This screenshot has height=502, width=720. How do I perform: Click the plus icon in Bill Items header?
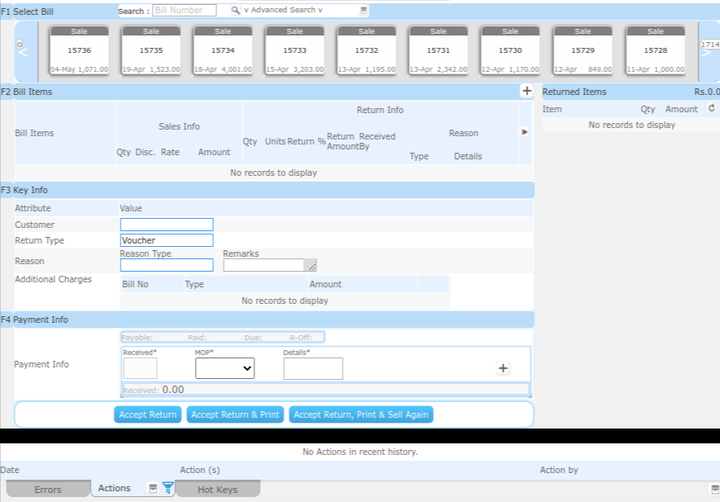point(526,91)
